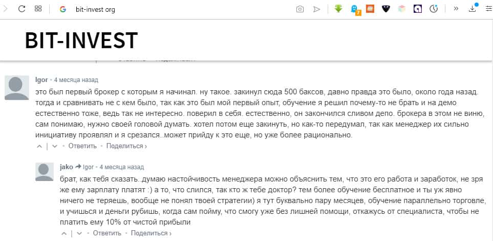Click jako's comment timestamp 4 месяца назад
The width and height of the screenshot is (493, 241).
122,167
